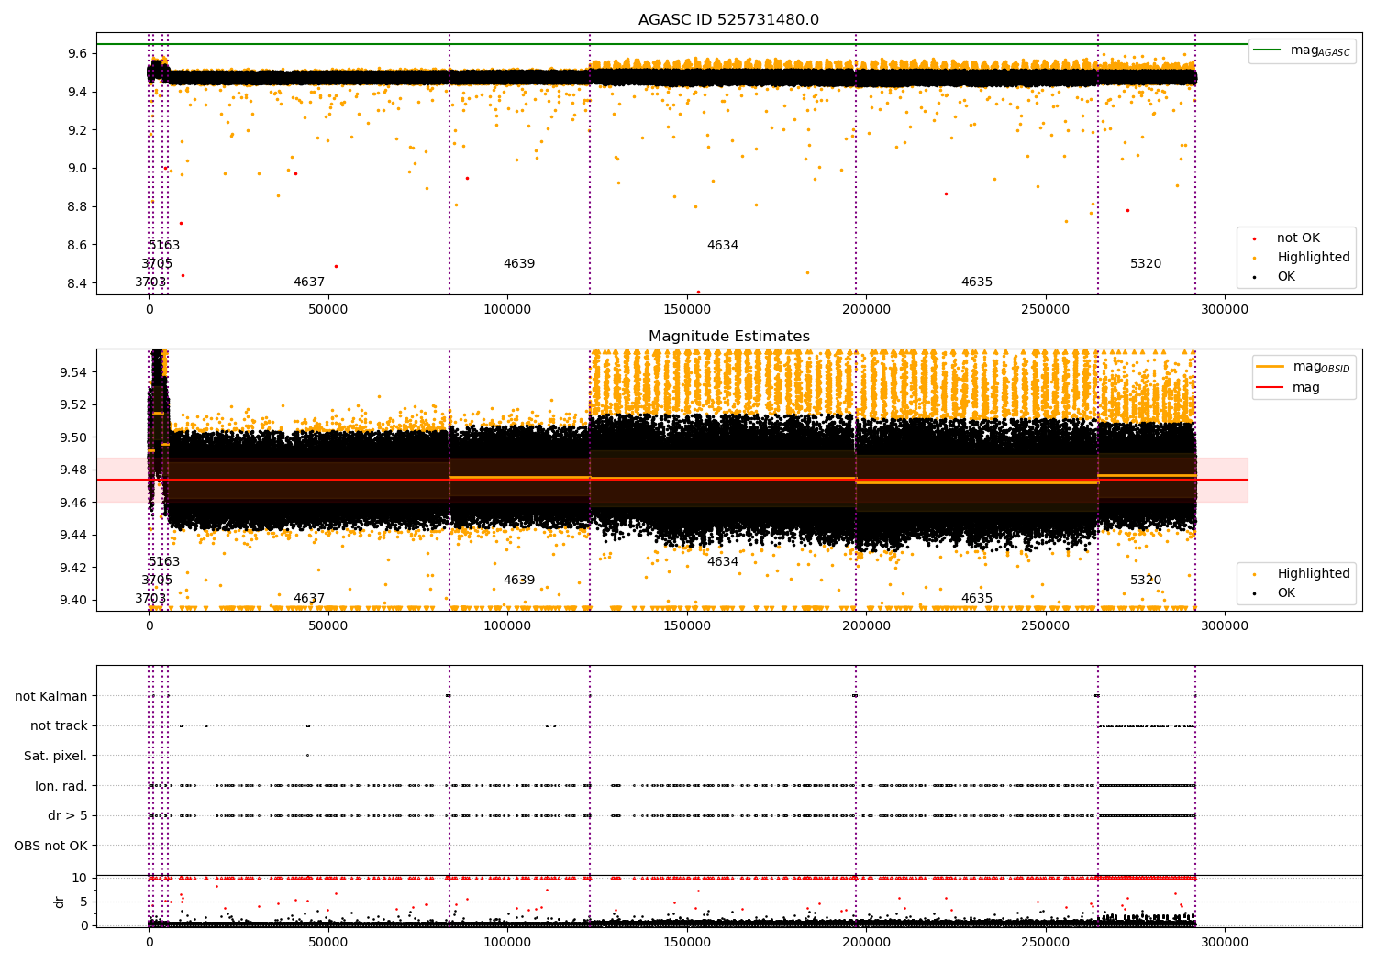Click OBSID label 4634 in the Magnitude Estimates plot
Screen dimensions: 1376x963
click(723, 562)
